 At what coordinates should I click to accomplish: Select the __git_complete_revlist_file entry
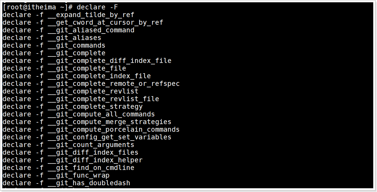[x=103, y=99]
